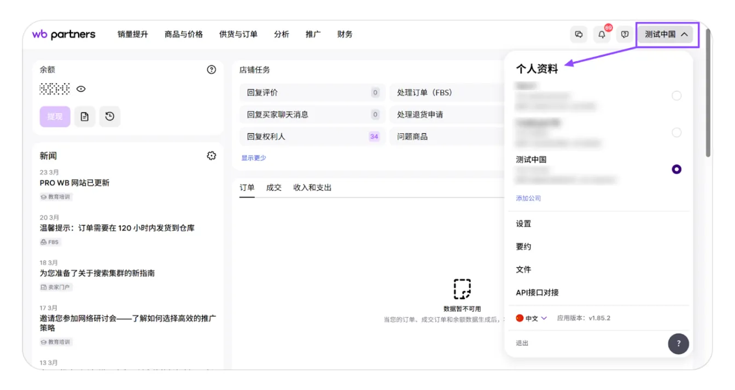Click the China flag language icon

(520, 318)
